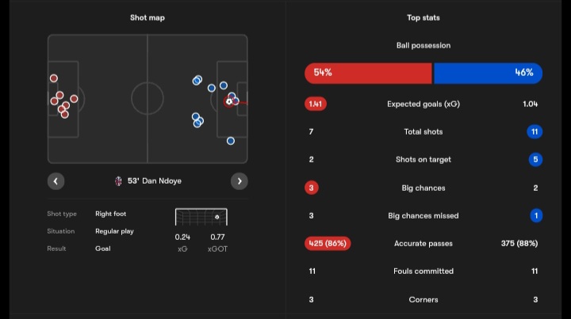The height and width of the screenshot is (319, 571).
Task: Click the red 425 (86%) accurate passes badge
Action: coord(328,244)
